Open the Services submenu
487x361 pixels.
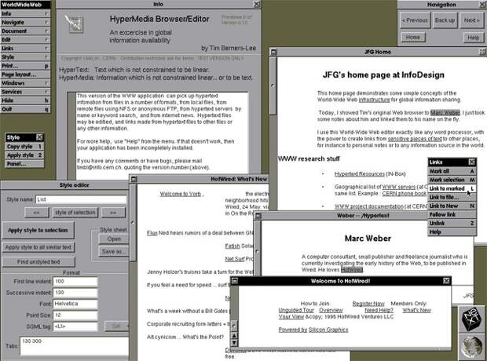(x=25, y=92)
